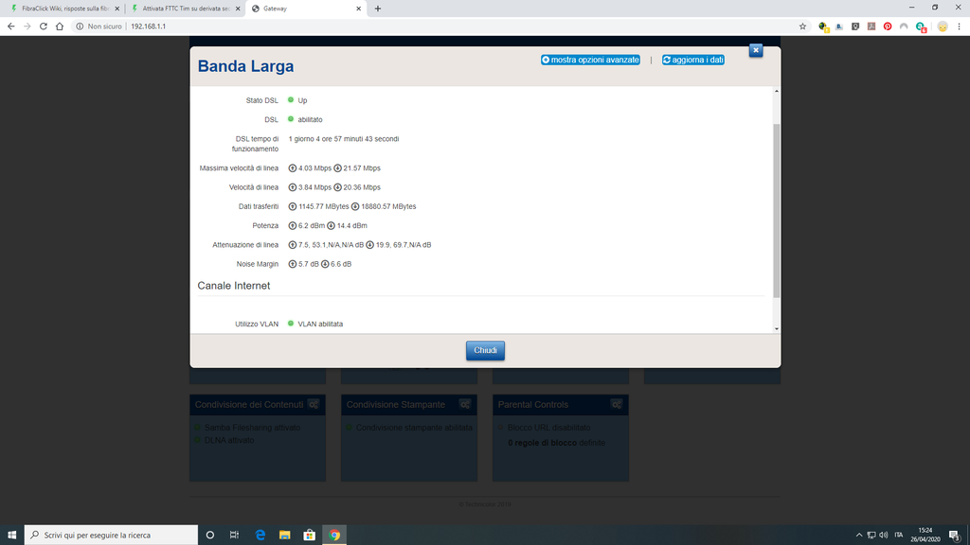This screenshot has width=970, height=545.
Task: Open File Explorer from the taskbar
Action: 284,536
